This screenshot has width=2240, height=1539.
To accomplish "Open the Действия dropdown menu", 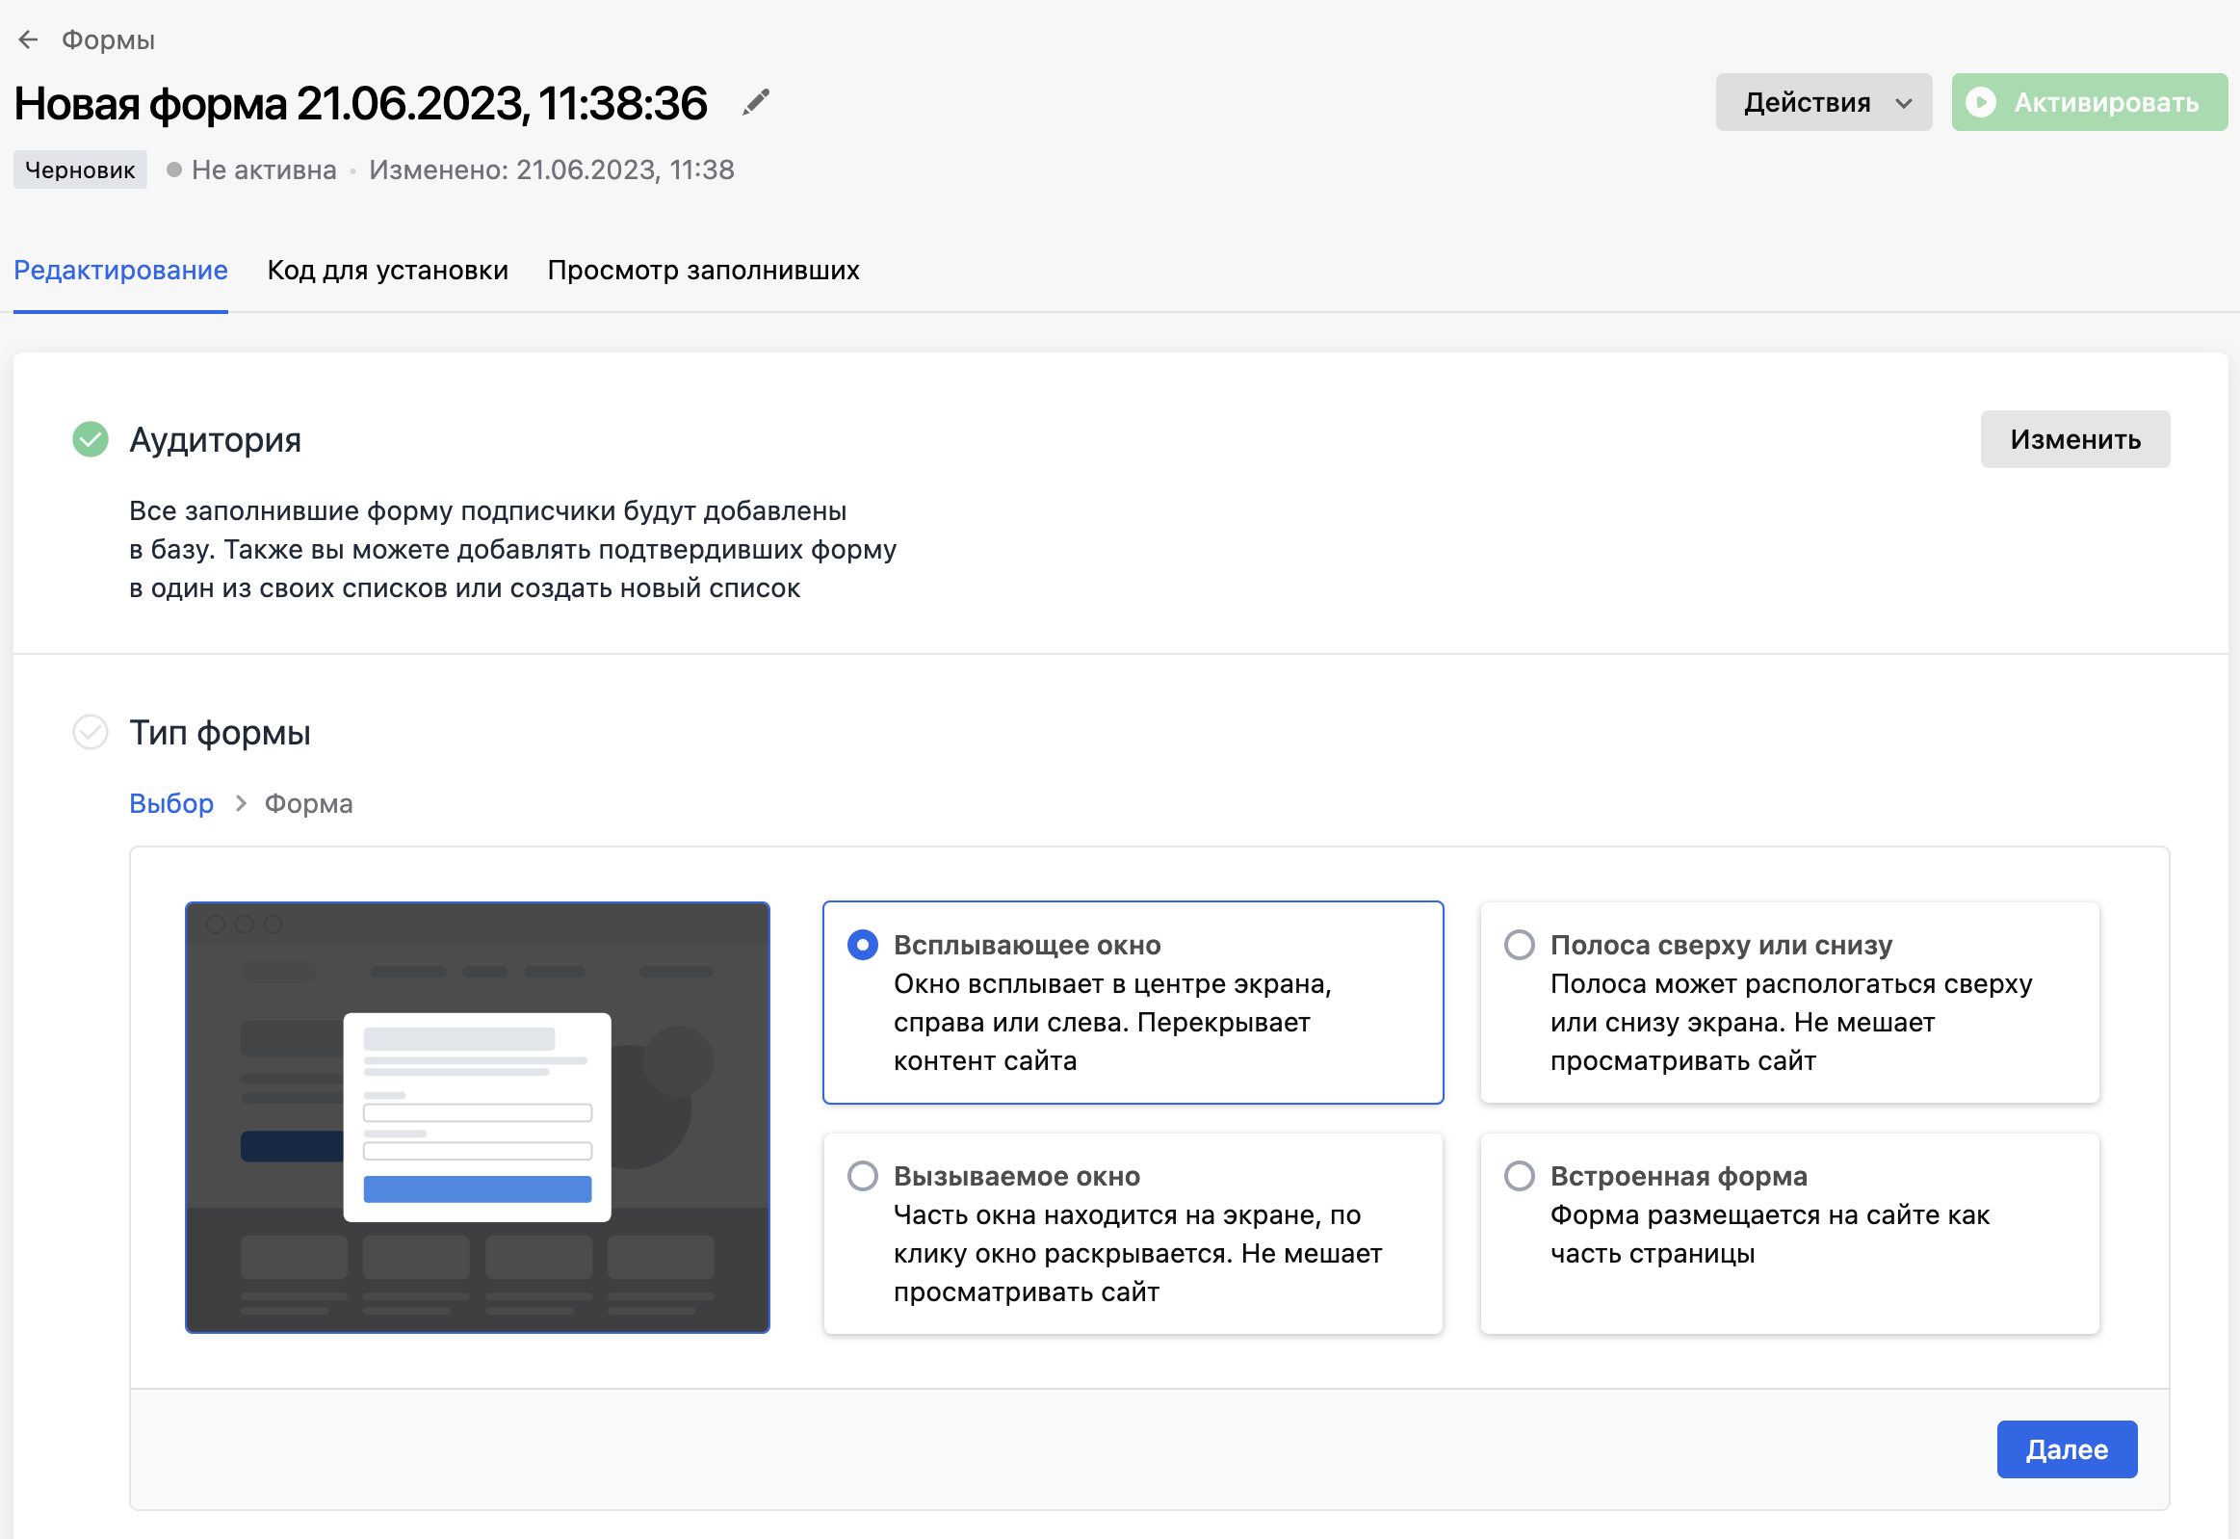I will coord(1822,102).
